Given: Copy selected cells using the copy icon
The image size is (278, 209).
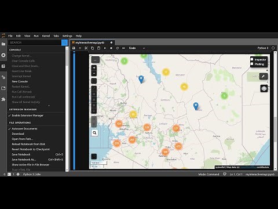Looking at the screenshot, I should pyautogui.click(x=92, y=48).
